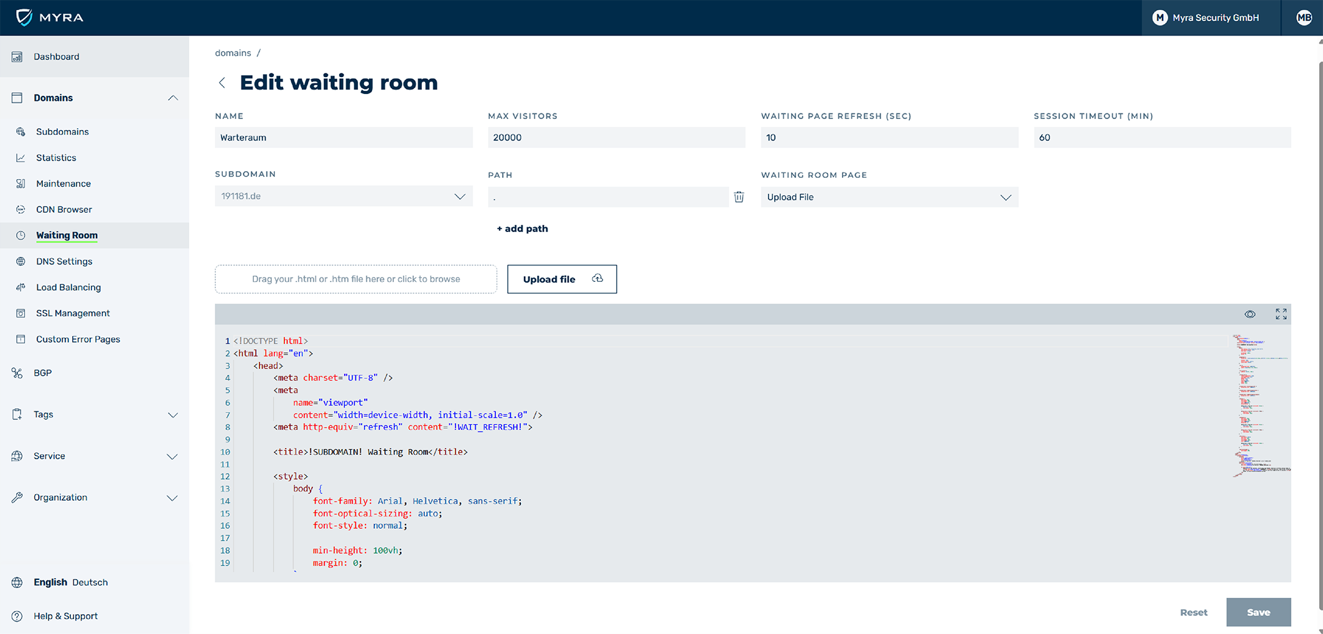The width and height of the screenshot is (1323, 634).
Task: Click the Tags icon in sidebar
Action: [x=17, y=414]
